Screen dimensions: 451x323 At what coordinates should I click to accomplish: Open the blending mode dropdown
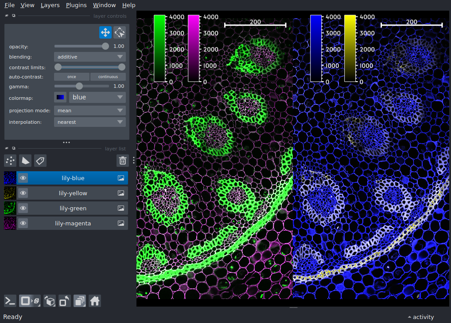89,56
